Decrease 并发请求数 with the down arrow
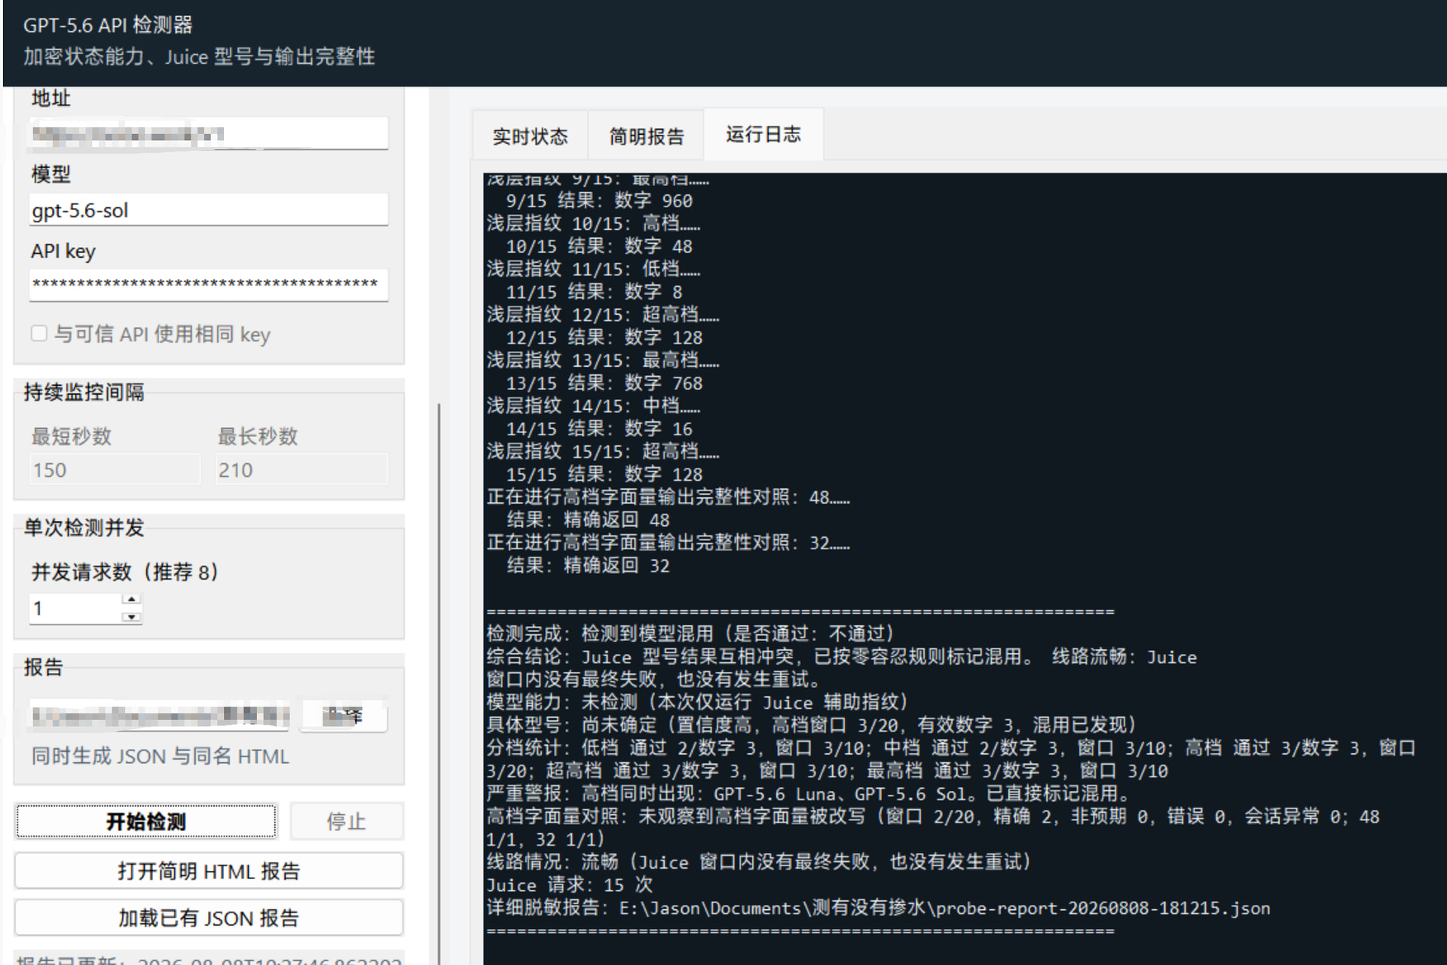The image size is (1447, 965). 132,616
